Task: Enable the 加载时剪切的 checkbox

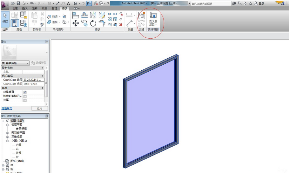Action: click(25, 96)
